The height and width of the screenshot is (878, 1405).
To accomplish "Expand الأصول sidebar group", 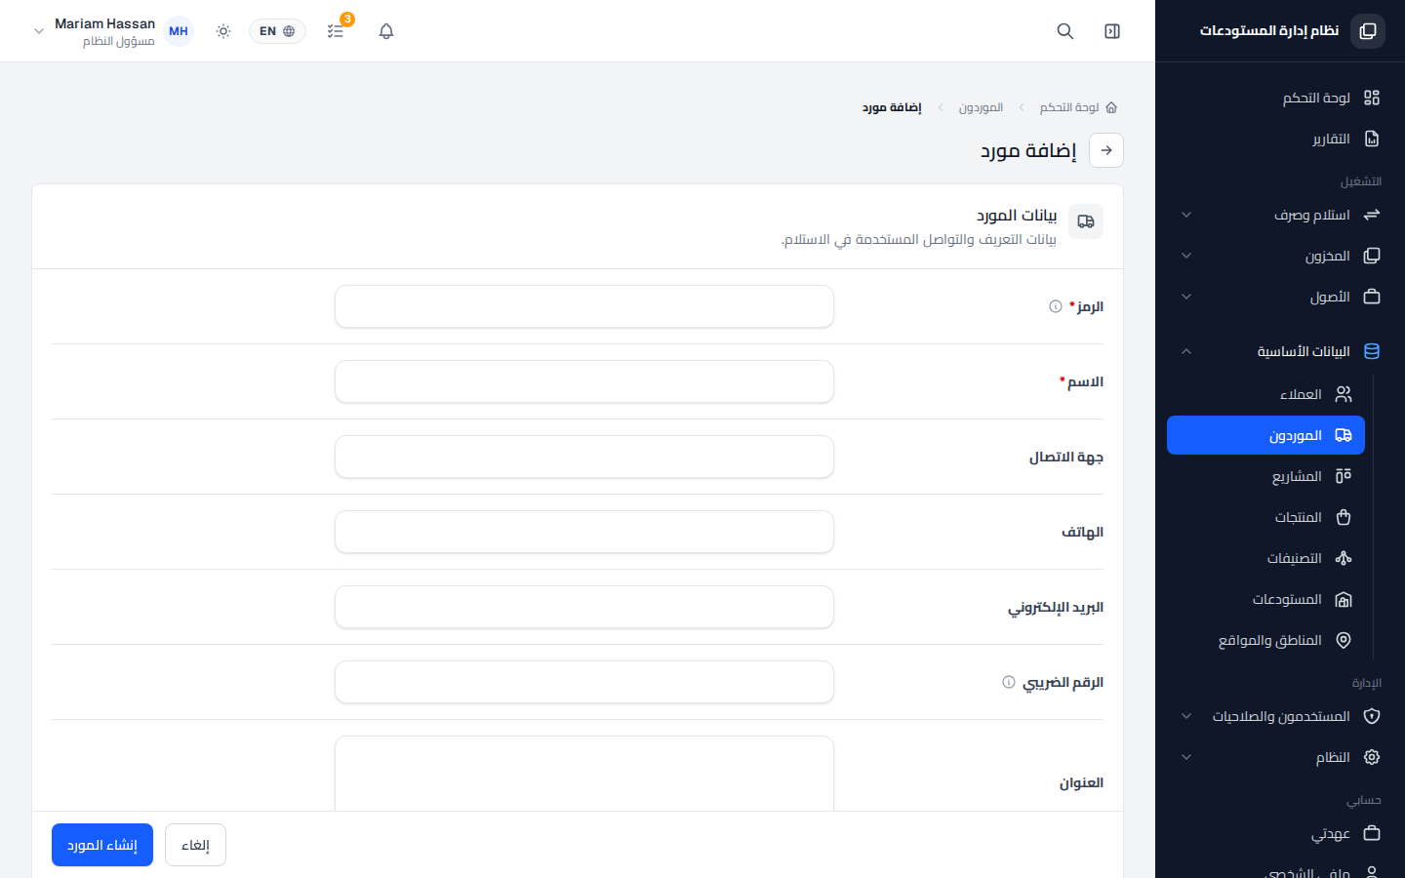I will 1280,297.
